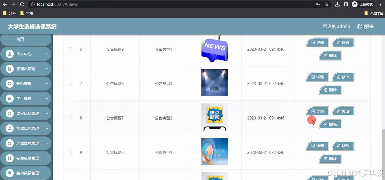Open the 资料 bookmark folder
The width and height of the screenshot is (385, 180).
tap(9, 13)
